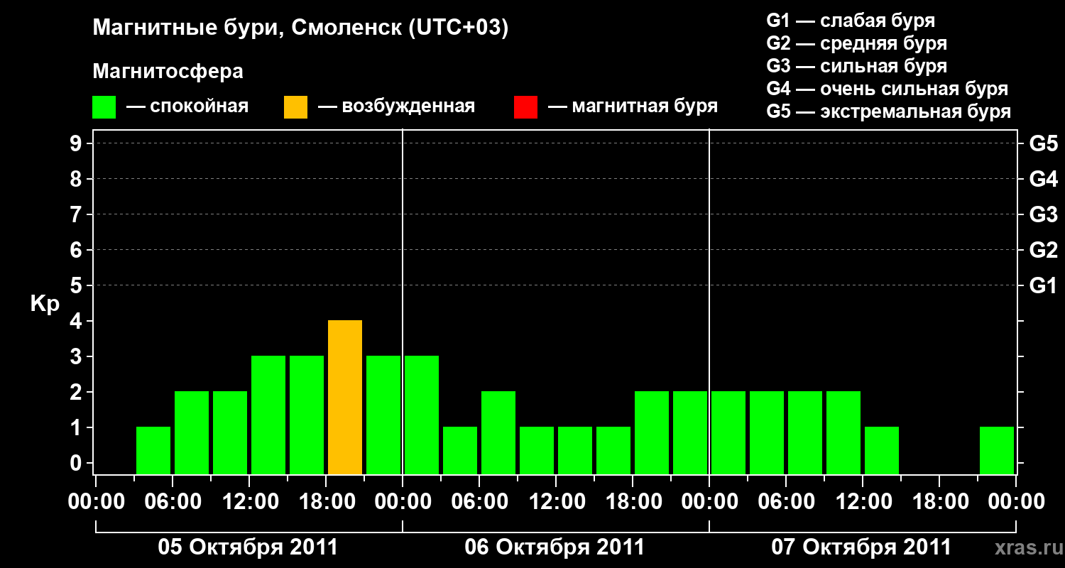
Task: Click the 'Kp' axis label
Action: (44, 305)
